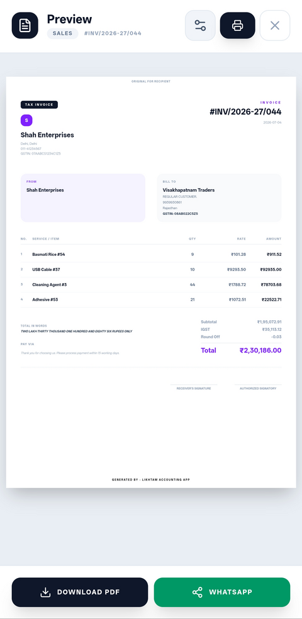
Task: Click the Cleaning Agent #3 item
Action: (x=50, y=284)
